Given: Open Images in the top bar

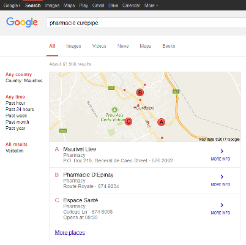Looking at the screenshot, I should 52,6.
